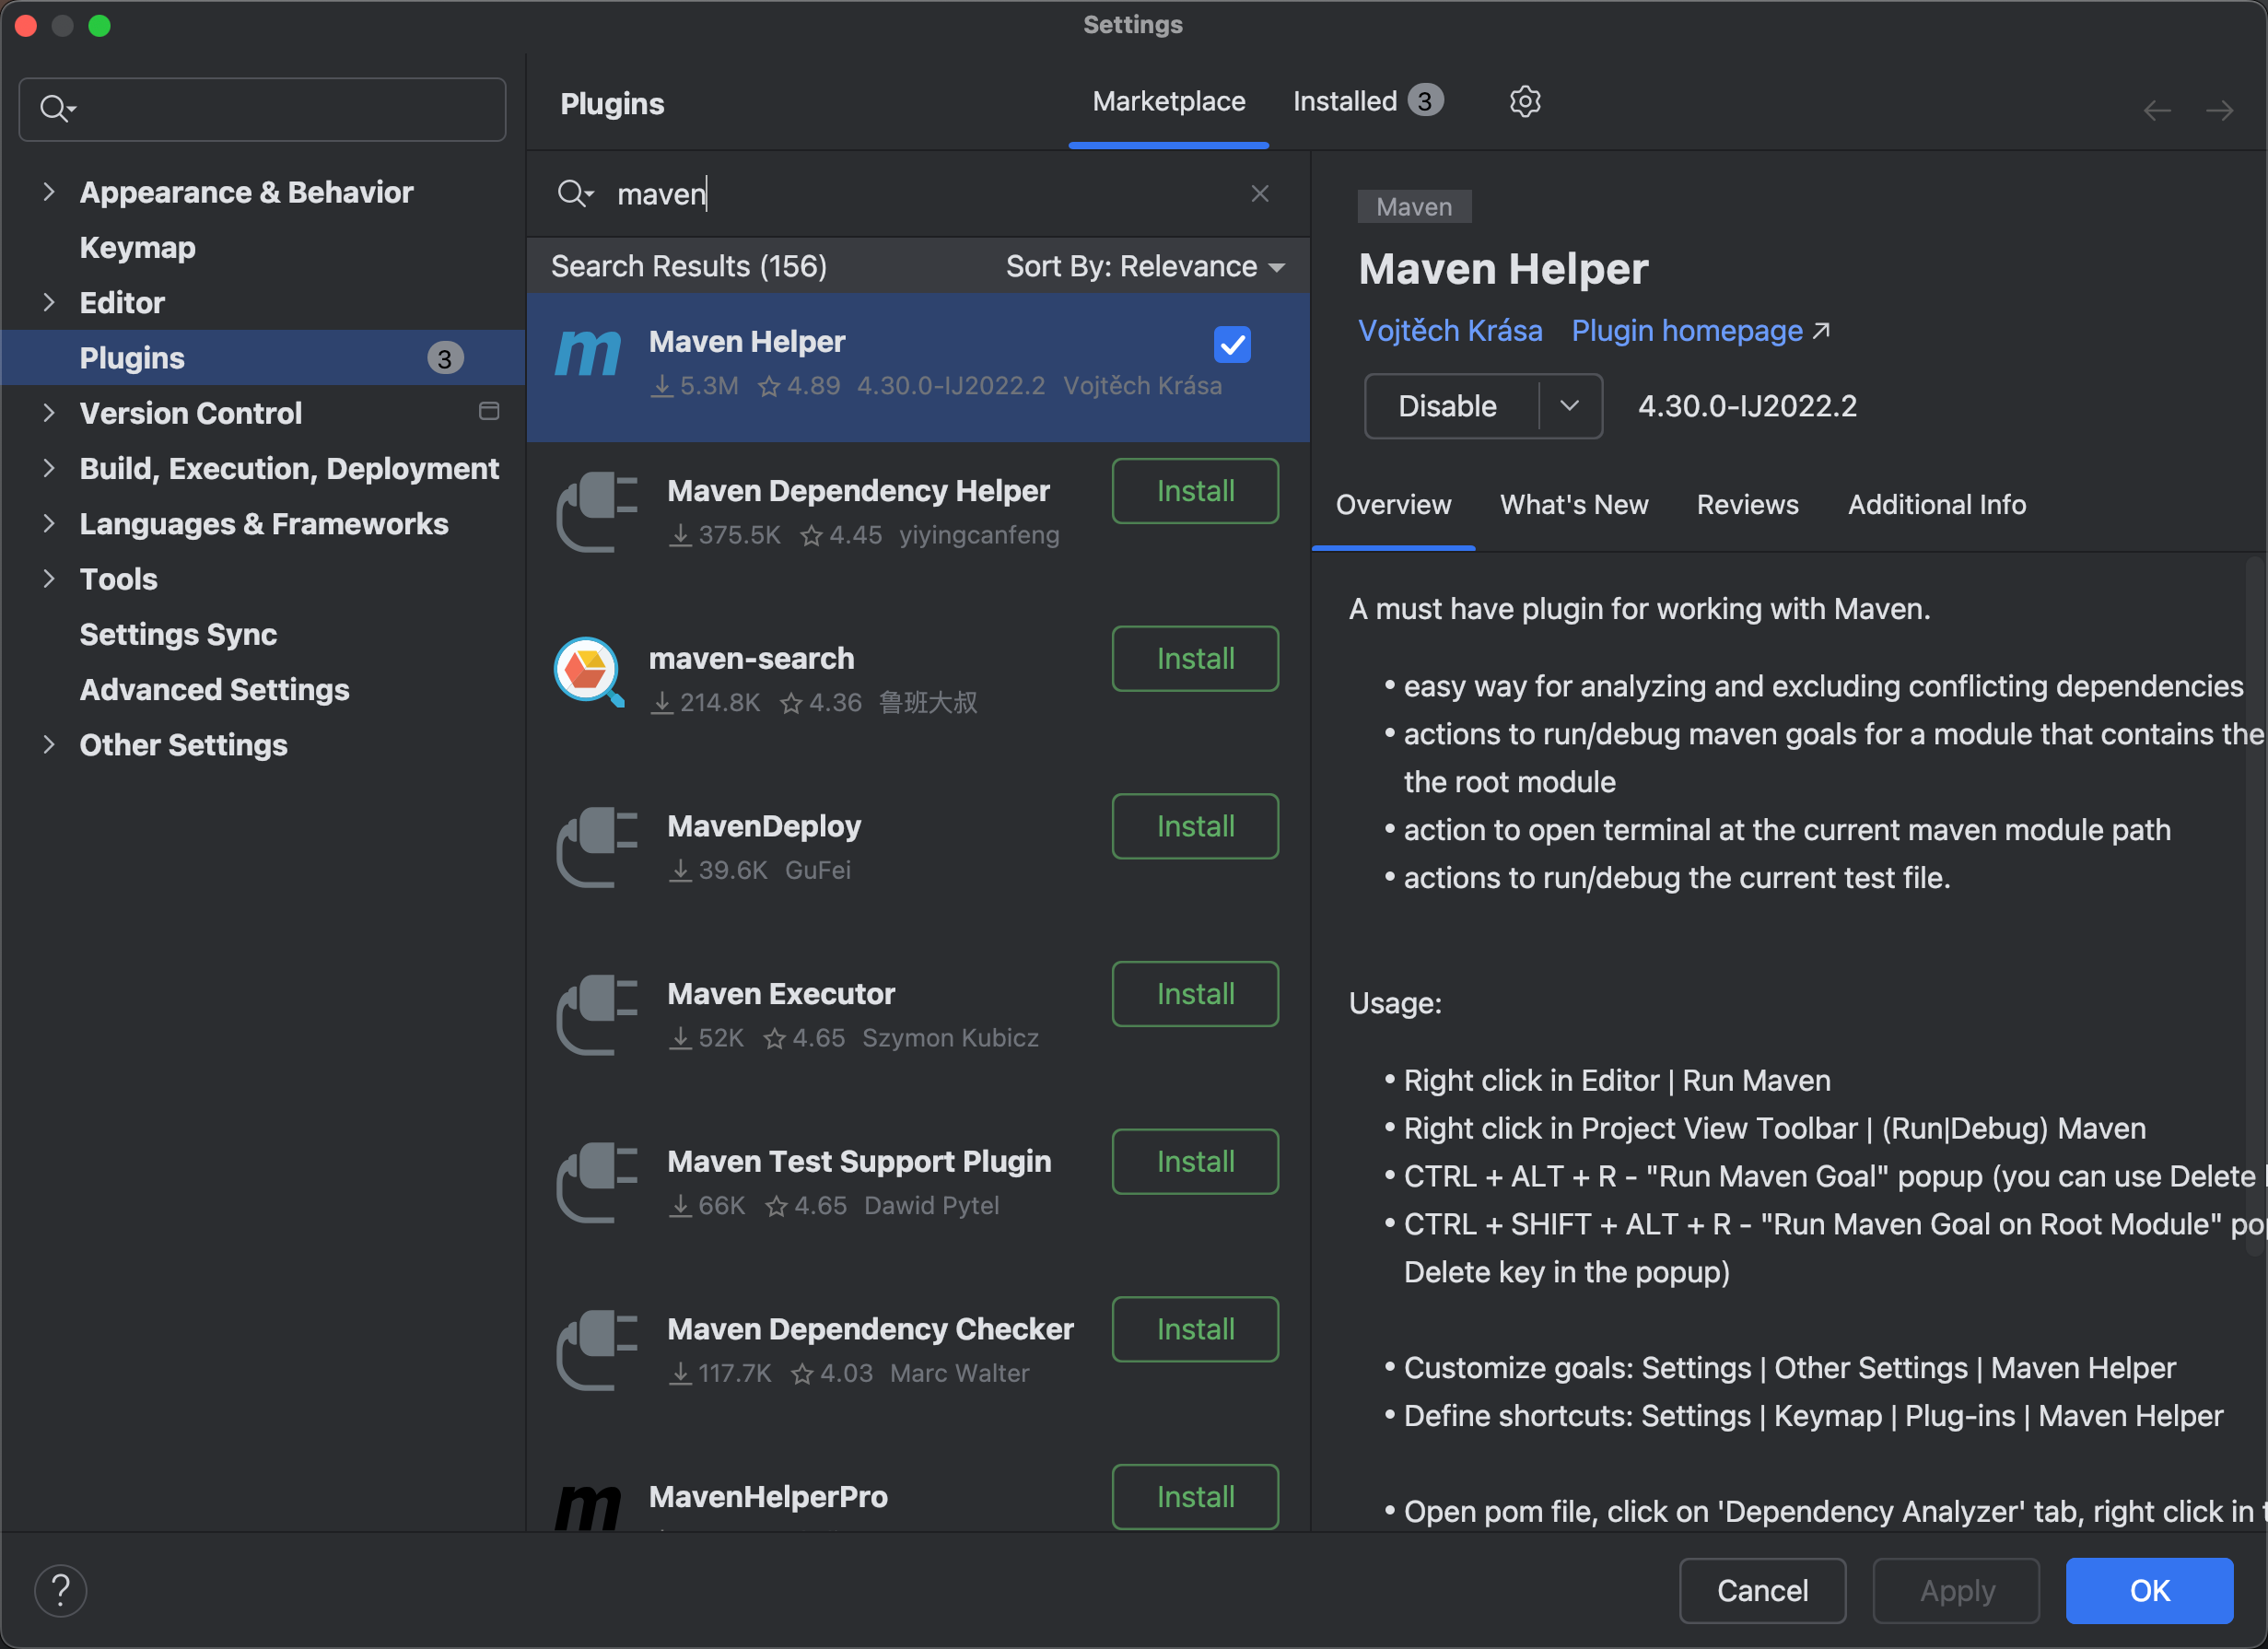Click the Maven Executor plug icon
Screen dimensions: 2268x1649
point(597,1015)
